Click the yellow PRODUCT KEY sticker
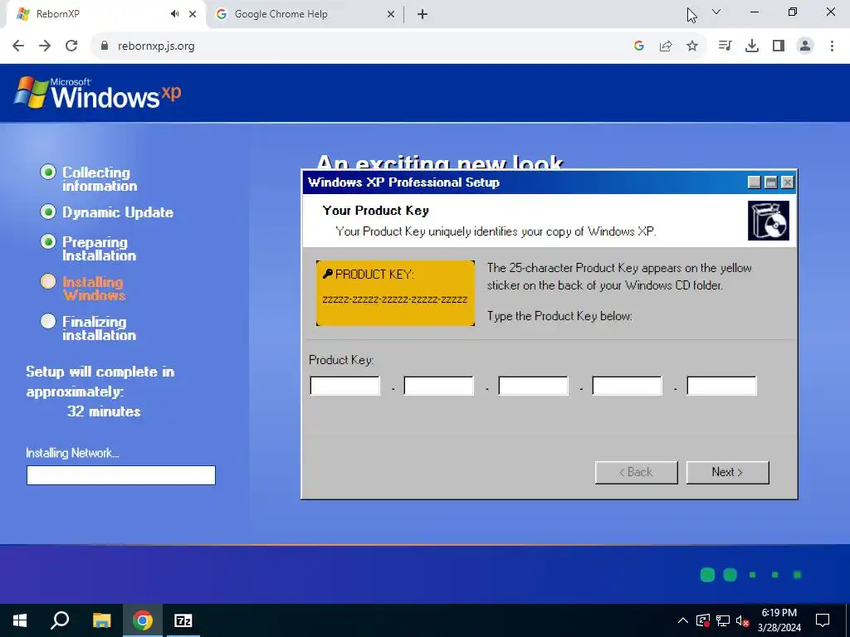850x637 pixels. pyautogui.click(x=395, y=293)
